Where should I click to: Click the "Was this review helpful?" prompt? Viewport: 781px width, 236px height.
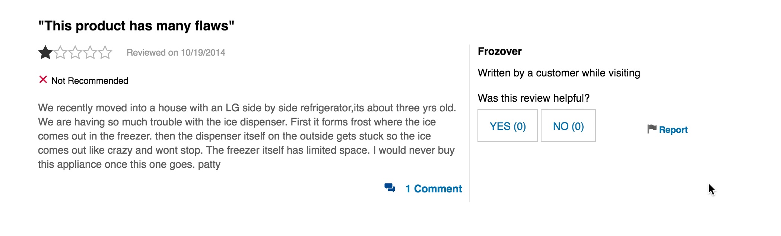[x=533, y=98]
